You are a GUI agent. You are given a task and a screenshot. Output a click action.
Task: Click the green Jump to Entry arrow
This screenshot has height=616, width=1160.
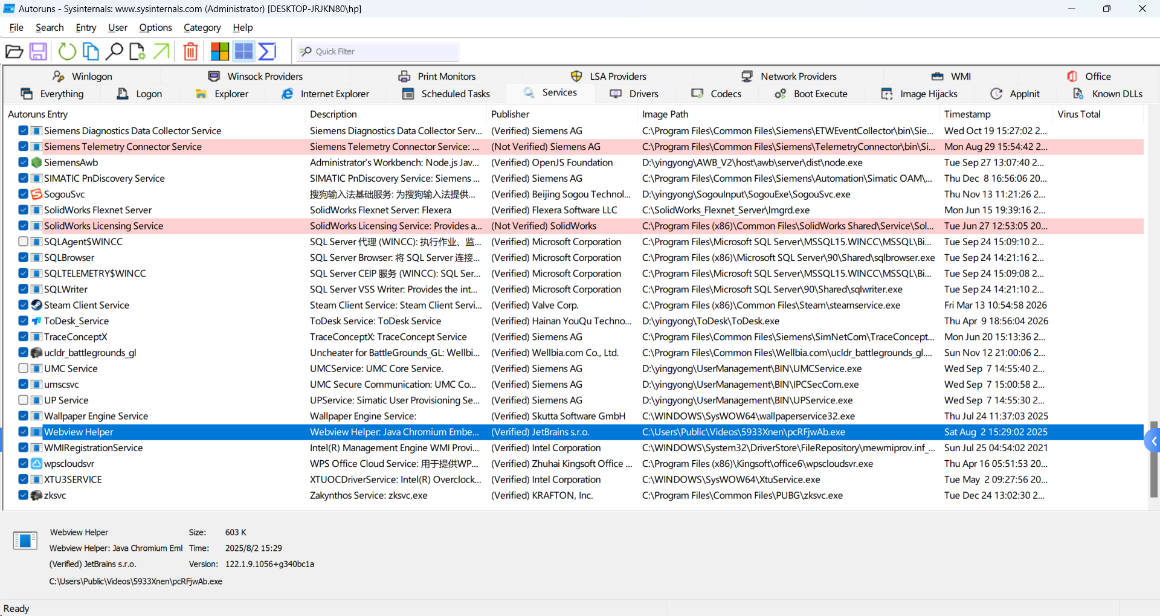pos(161,51)
